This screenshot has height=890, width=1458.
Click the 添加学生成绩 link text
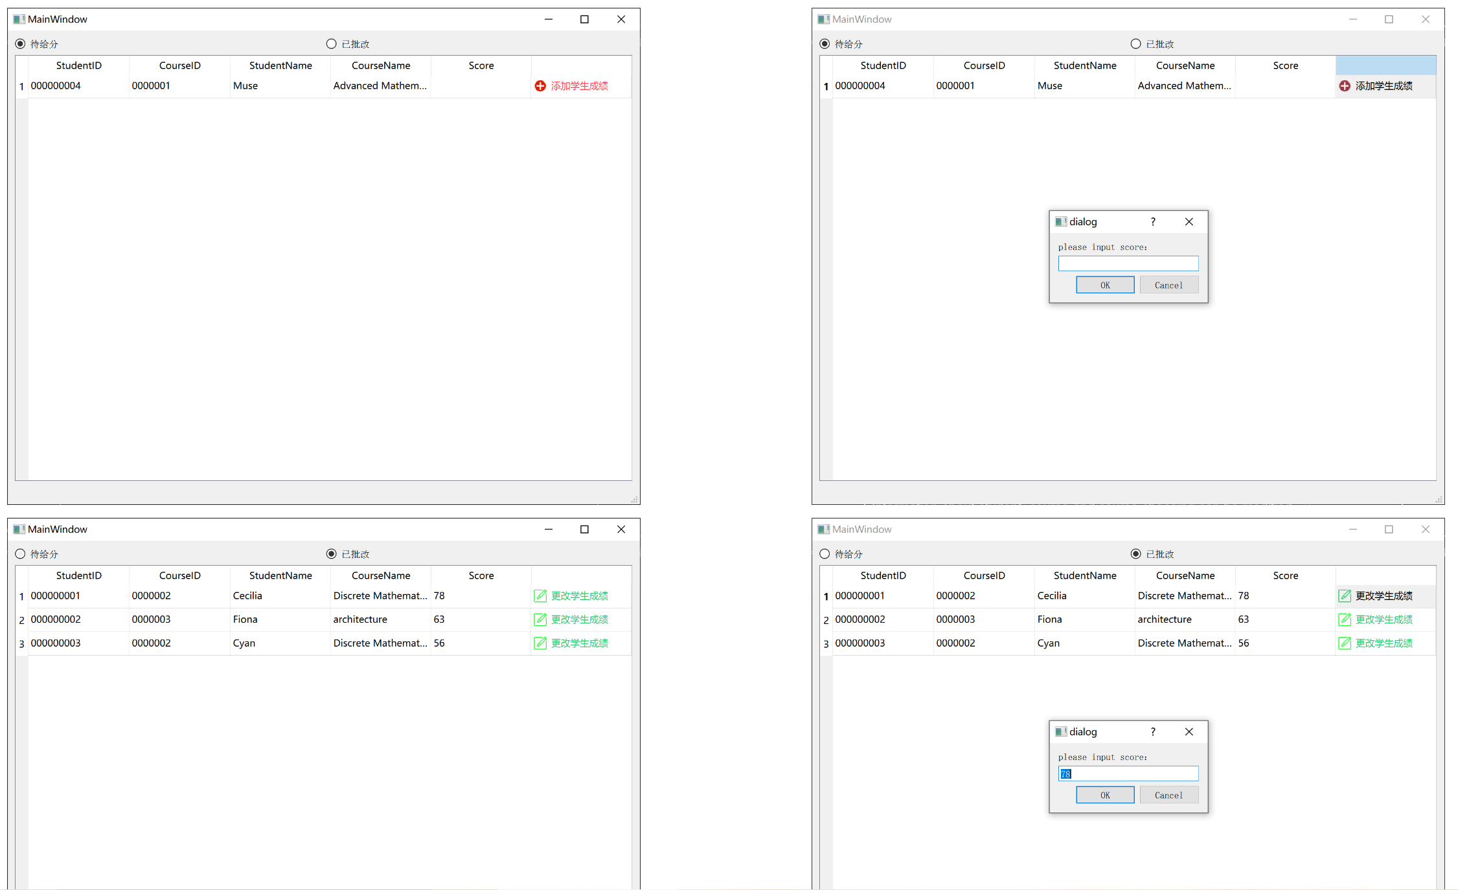(x=578, y=85)
